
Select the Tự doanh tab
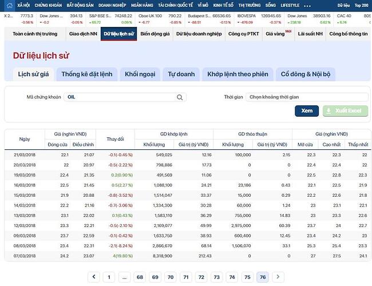tap(181, 74)
